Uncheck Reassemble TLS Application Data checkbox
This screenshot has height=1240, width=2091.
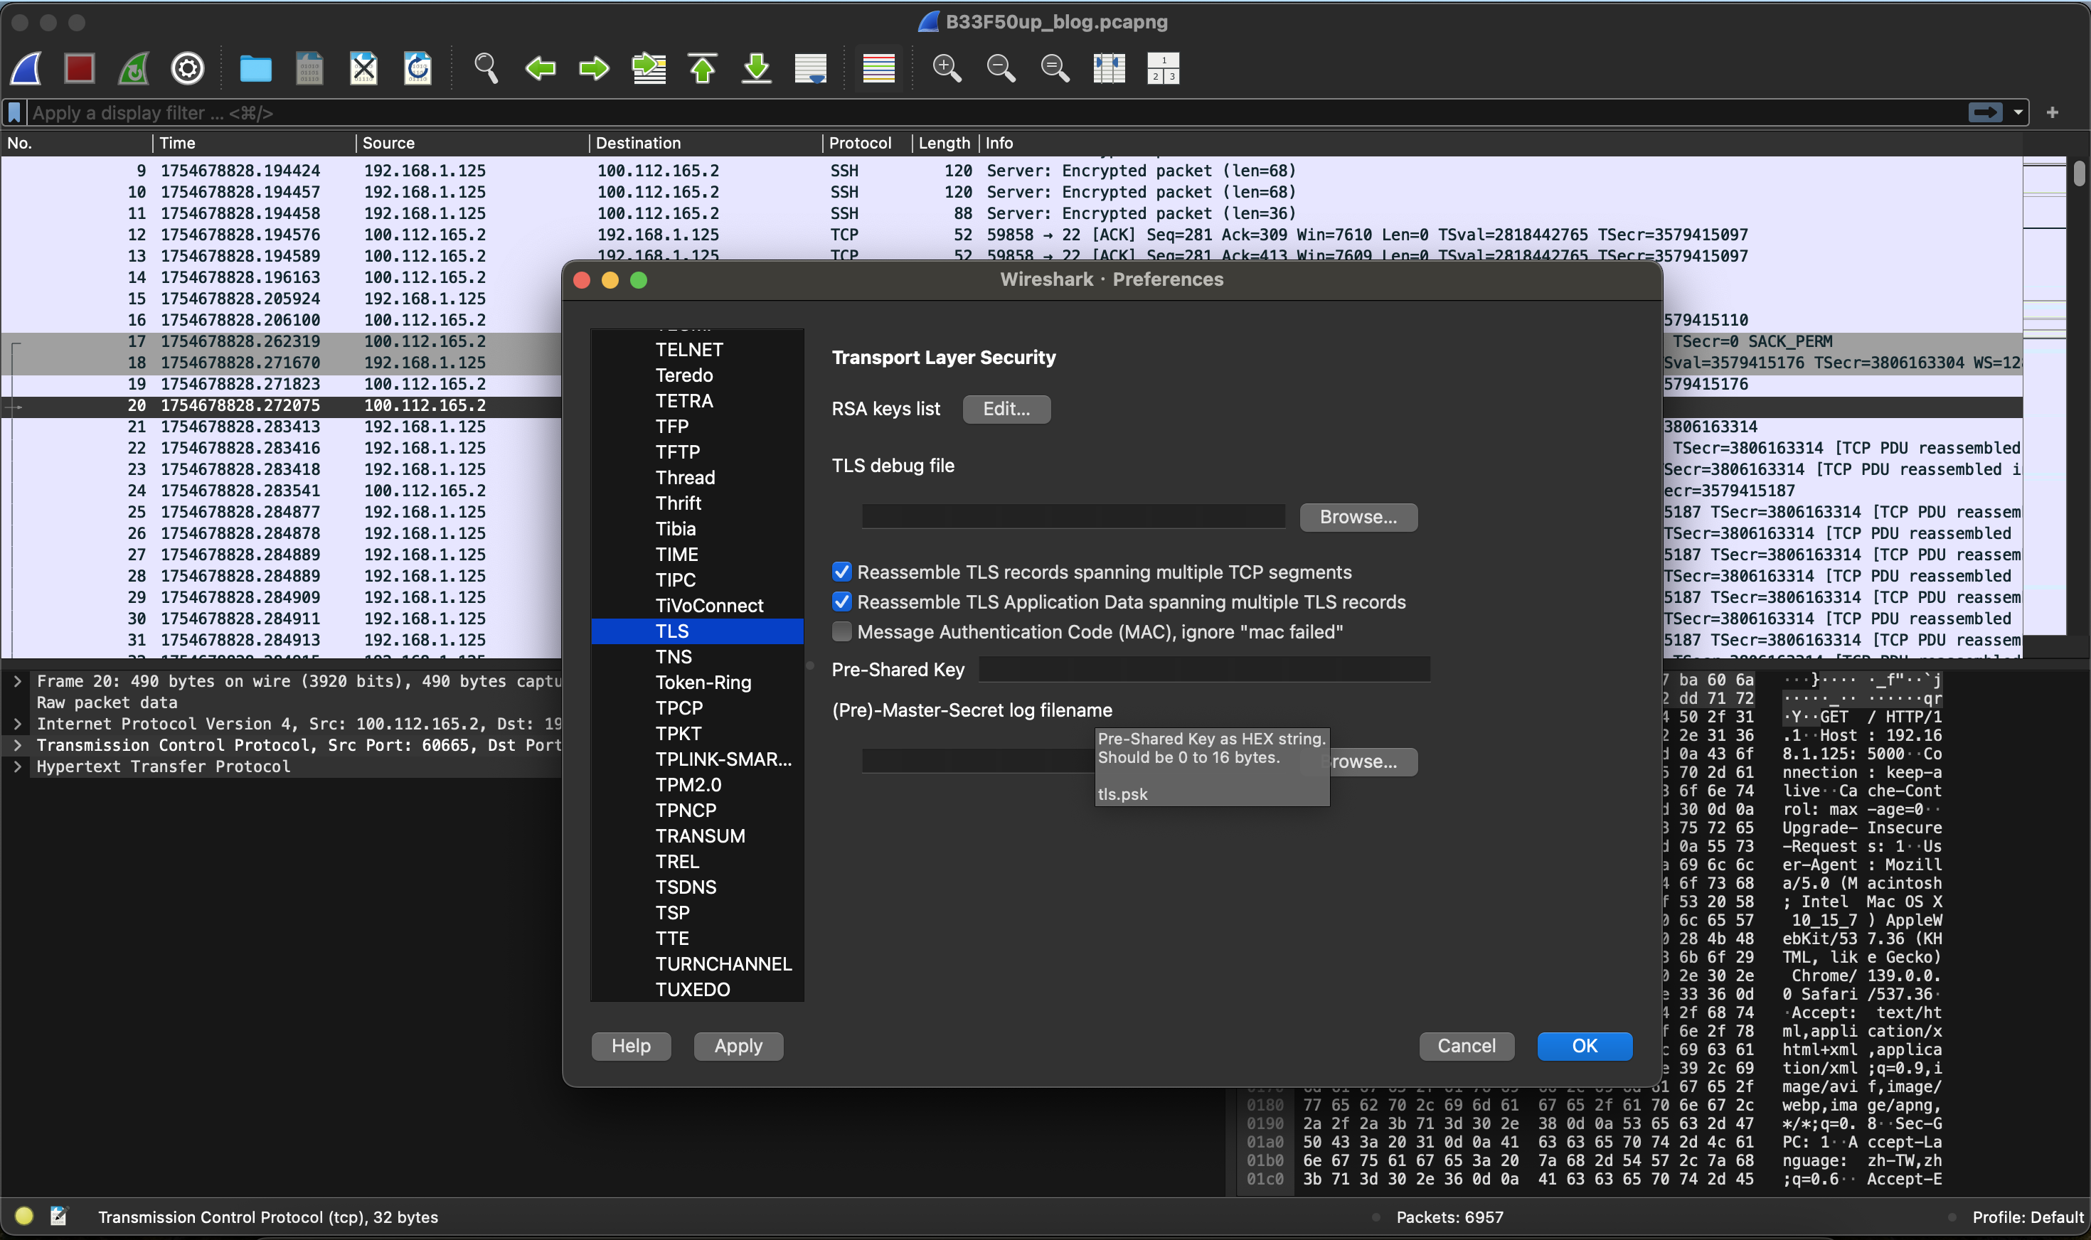click(841, 602)
